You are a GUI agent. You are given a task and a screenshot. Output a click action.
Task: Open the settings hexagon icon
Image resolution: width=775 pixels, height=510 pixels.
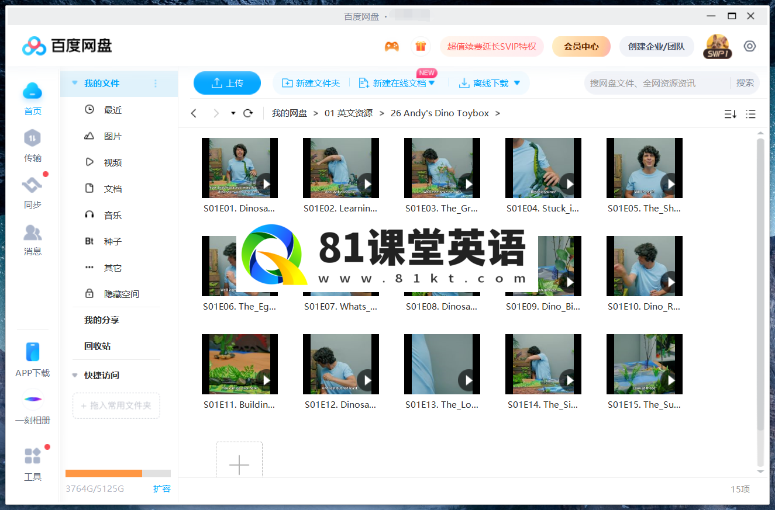pos(750,46)
